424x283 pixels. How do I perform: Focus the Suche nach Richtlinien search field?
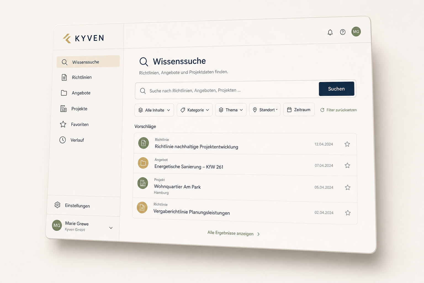(226, 90)
